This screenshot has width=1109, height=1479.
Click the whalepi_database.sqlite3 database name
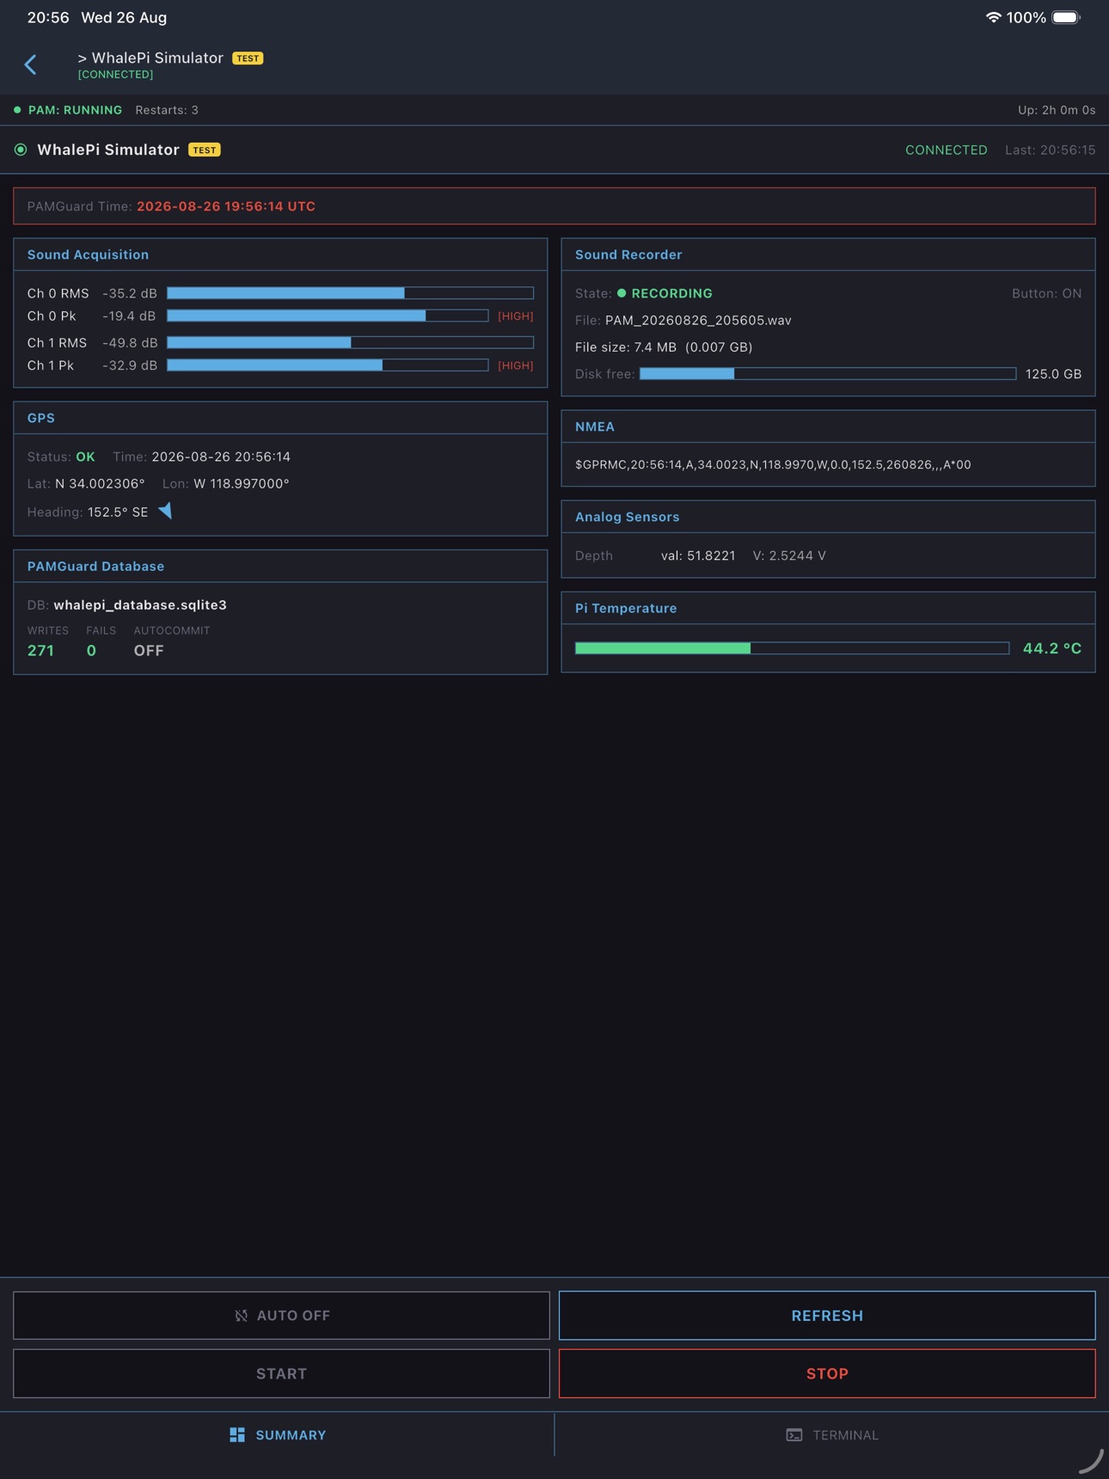point(140,604)
